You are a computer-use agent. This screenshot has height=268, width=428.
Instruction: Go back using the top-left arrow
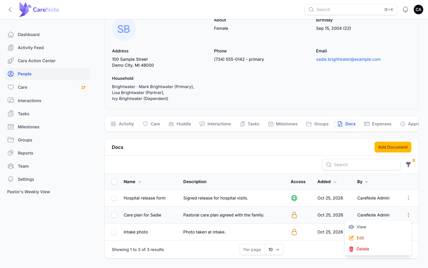click(10, 10)
